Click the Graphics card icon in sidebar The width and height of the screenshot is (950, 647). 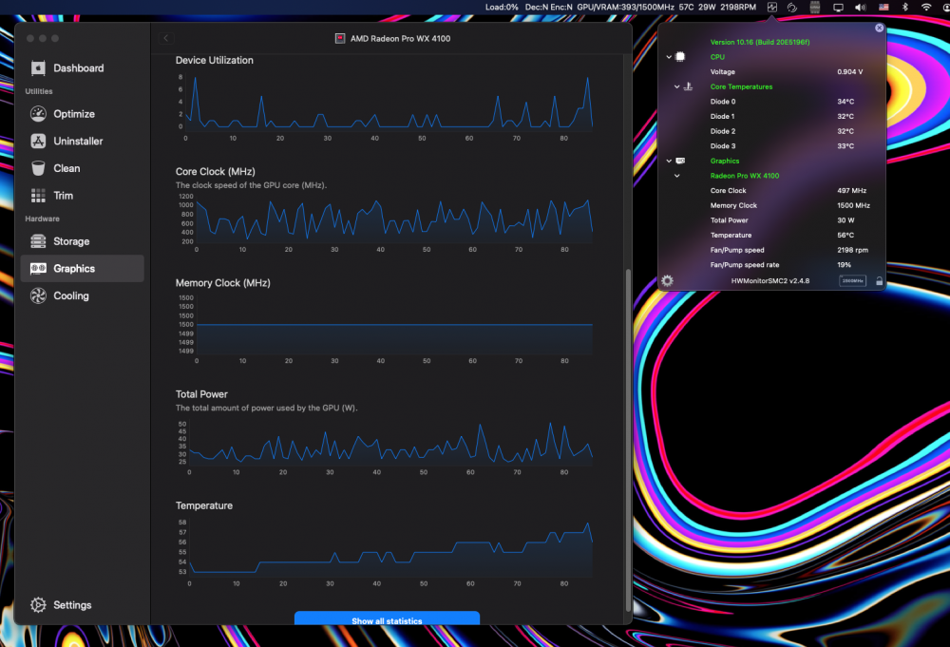38,268
